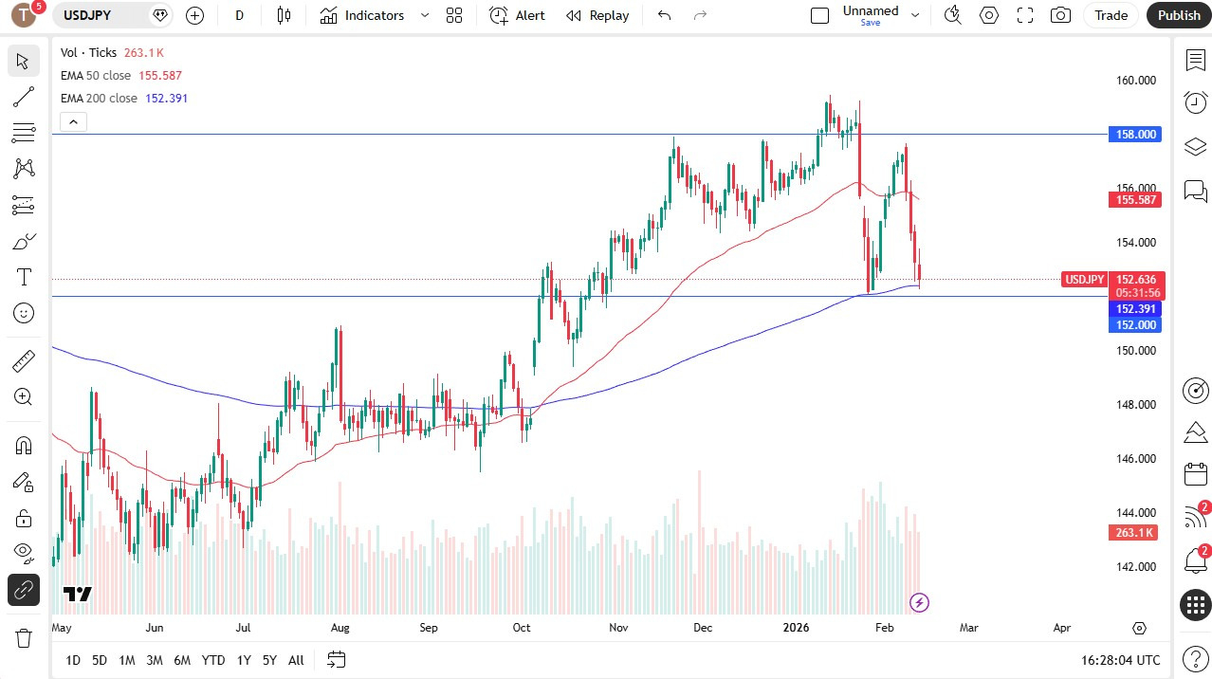Open the D interval menu

pos(239,15)
